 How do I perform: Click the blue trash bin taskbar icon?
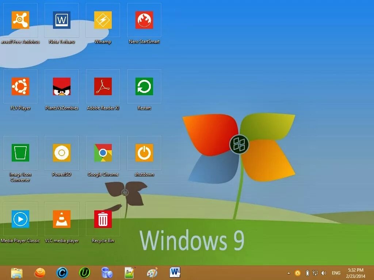[x=107, y=273]
